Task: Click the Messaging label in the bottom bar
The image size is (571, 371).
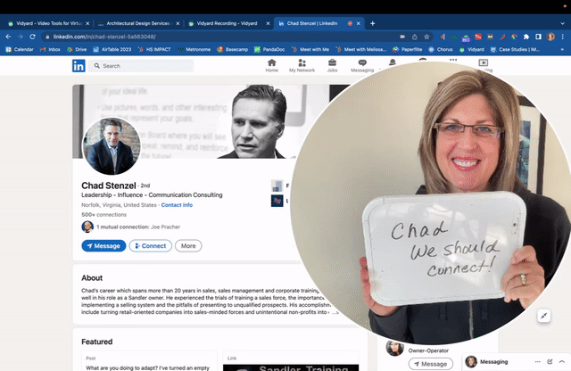Action: 493,361
